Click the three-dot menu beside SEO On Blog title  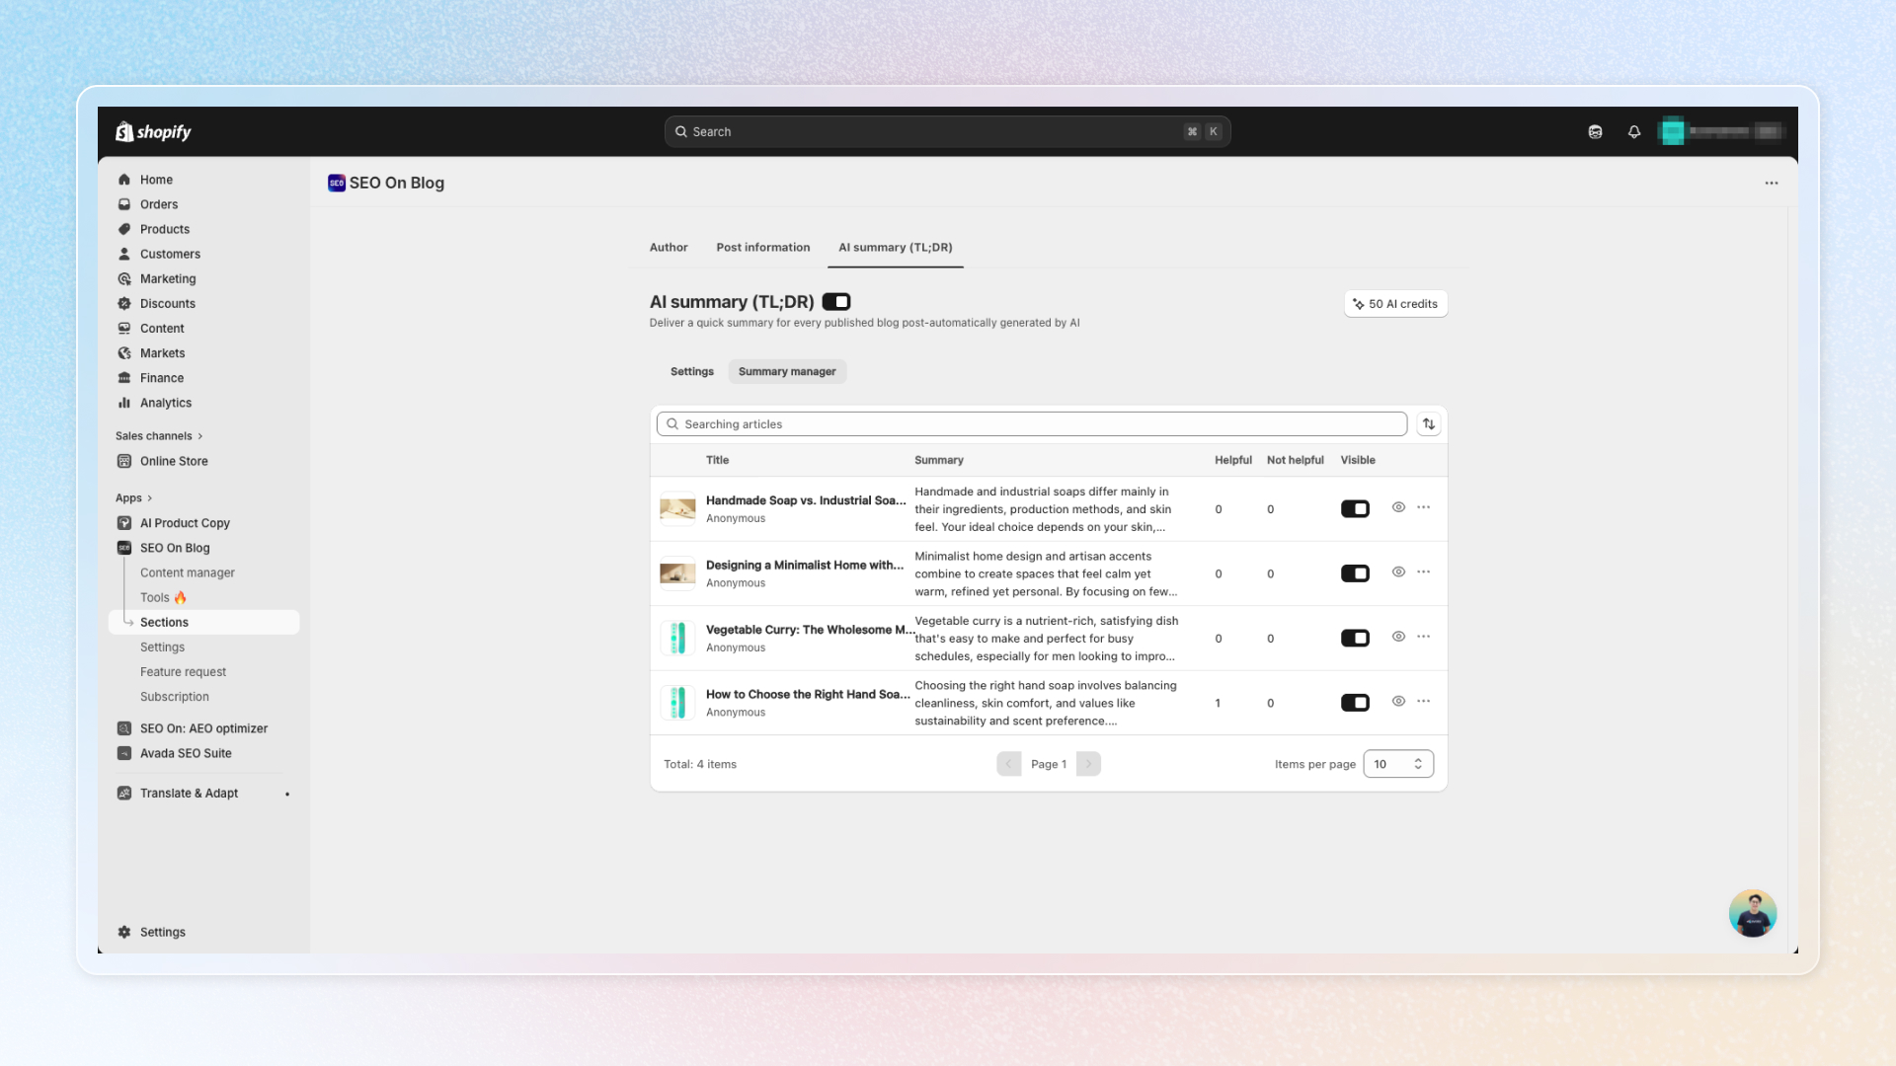[1772, 184]
